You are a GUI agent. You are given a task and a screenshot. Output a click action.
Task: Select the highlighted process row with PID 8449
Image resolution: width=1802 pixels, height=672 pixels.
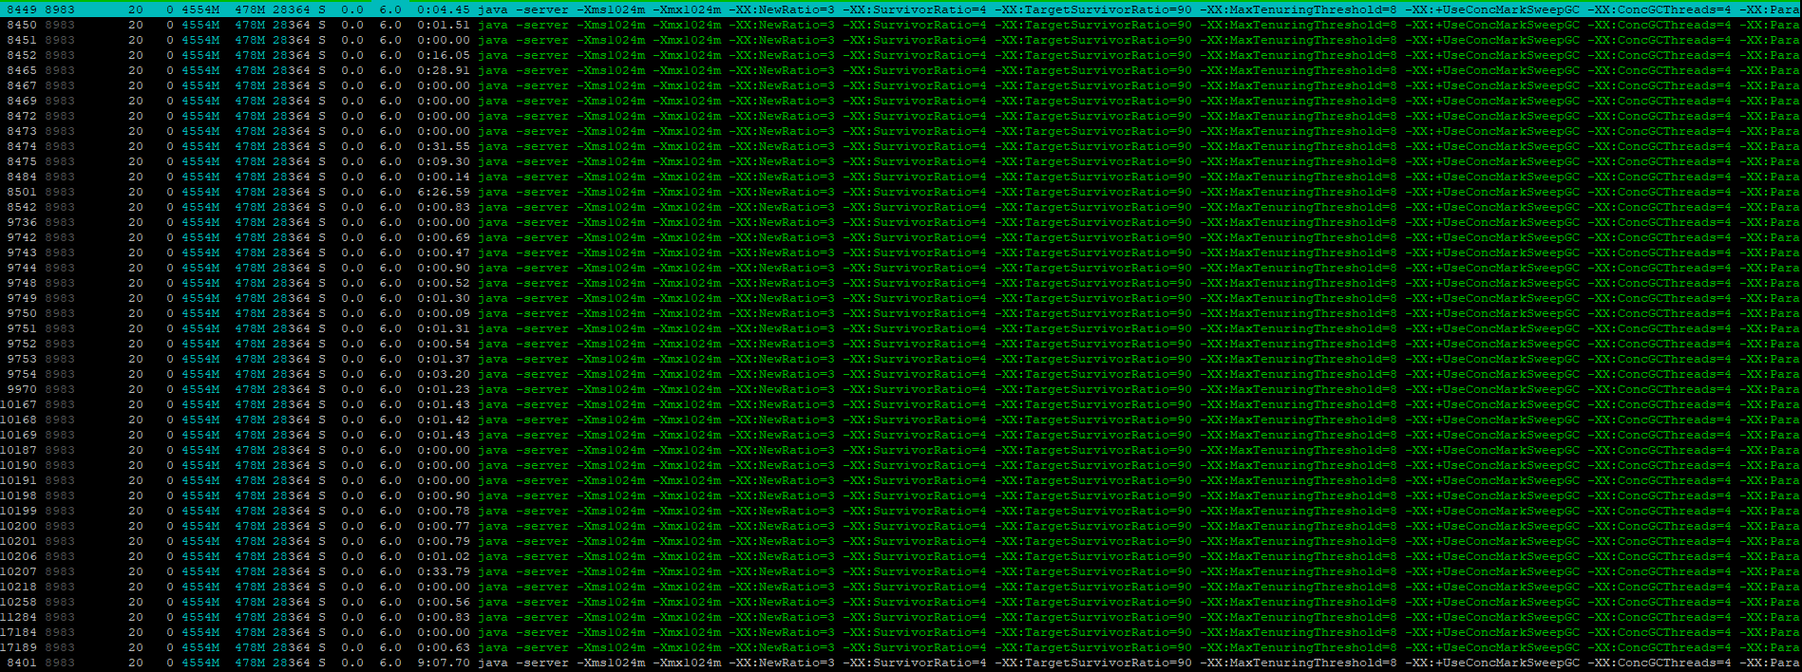click(x=901, y=9)
